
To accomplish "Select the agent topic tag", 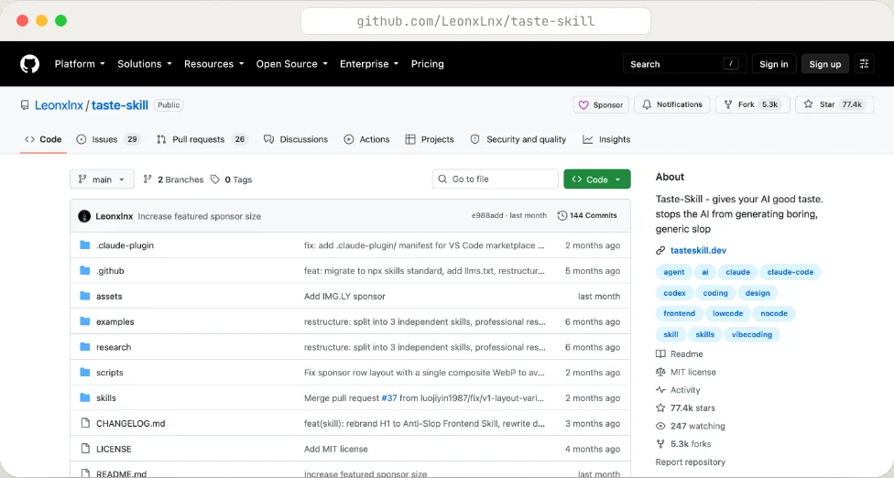I will point(674,272).
